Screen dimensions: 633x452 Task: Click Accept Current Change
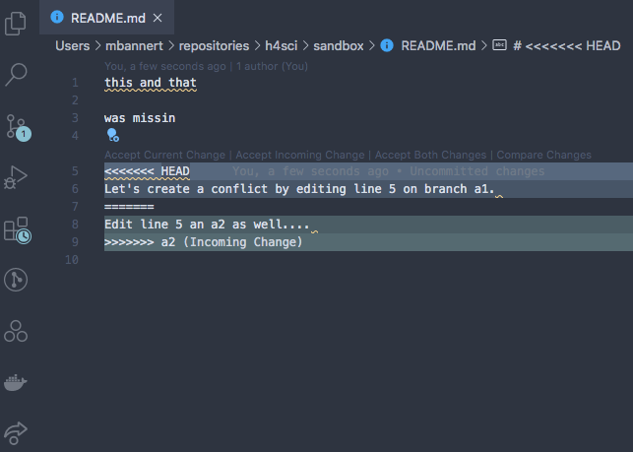pyautogui.click(x=164, y=155)
